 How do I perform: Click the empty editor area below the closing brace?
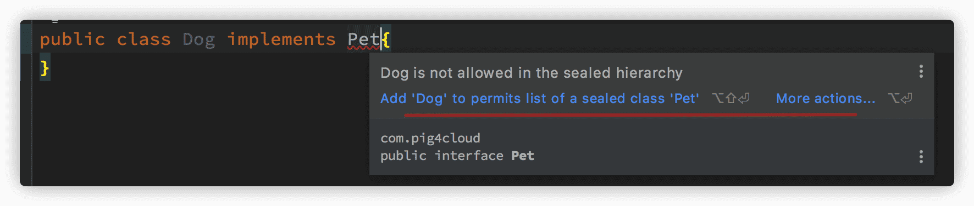tap(198, 131)
